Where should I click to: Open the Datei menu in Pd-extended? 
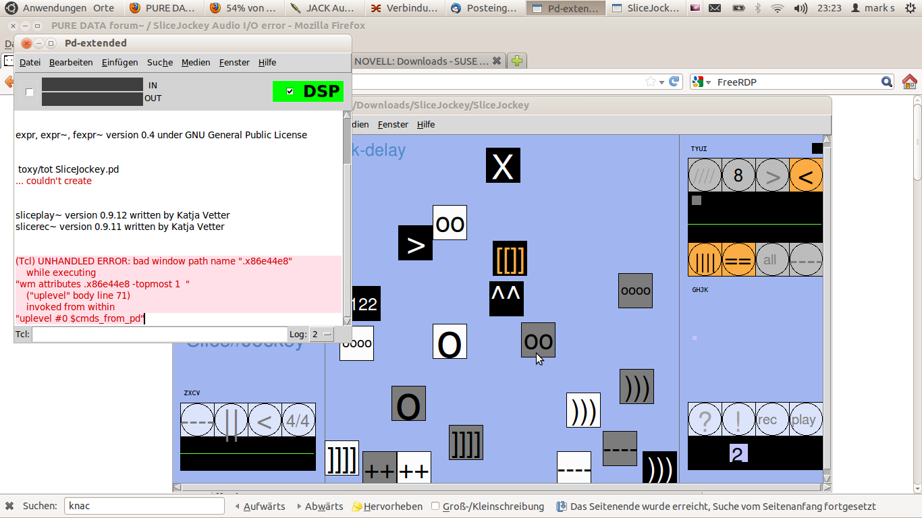pos(30,62)
